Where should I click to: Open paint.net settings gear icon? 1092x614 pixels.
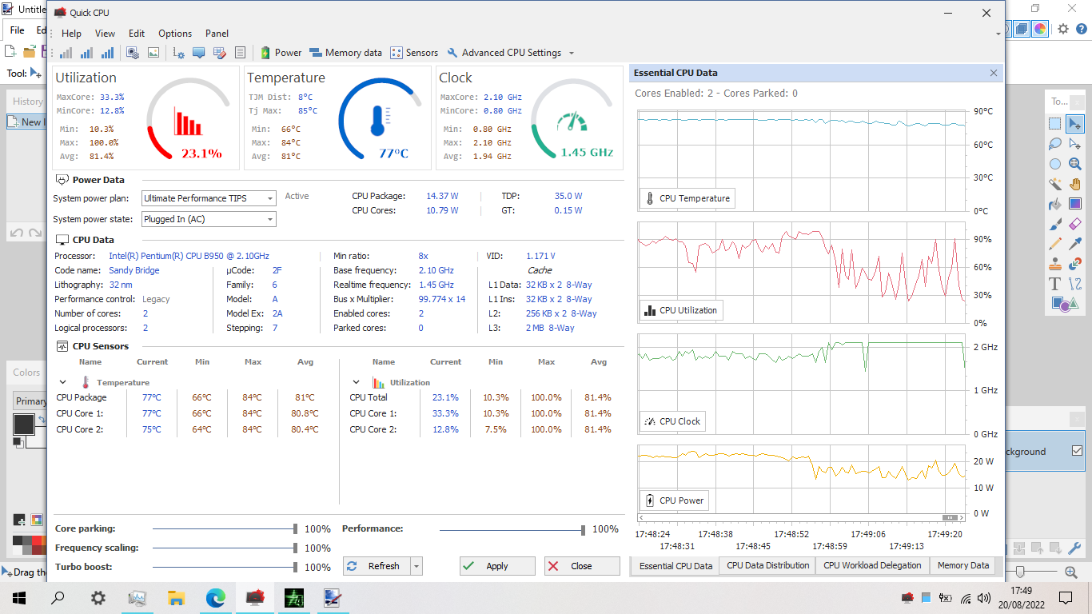tap(1062, 29)
